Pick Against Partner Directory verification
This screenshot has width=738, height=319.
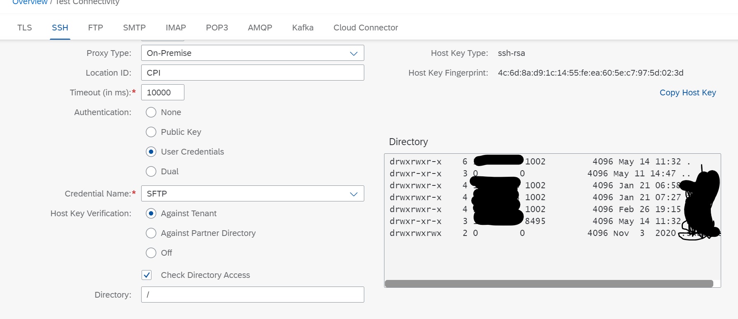pyautogui.click(x=151, y=233)
